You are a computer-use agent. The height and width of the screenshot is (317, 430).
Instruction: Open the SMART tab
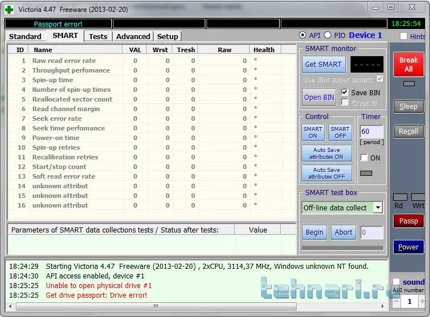pyautogui.click(x=65, y=36)
